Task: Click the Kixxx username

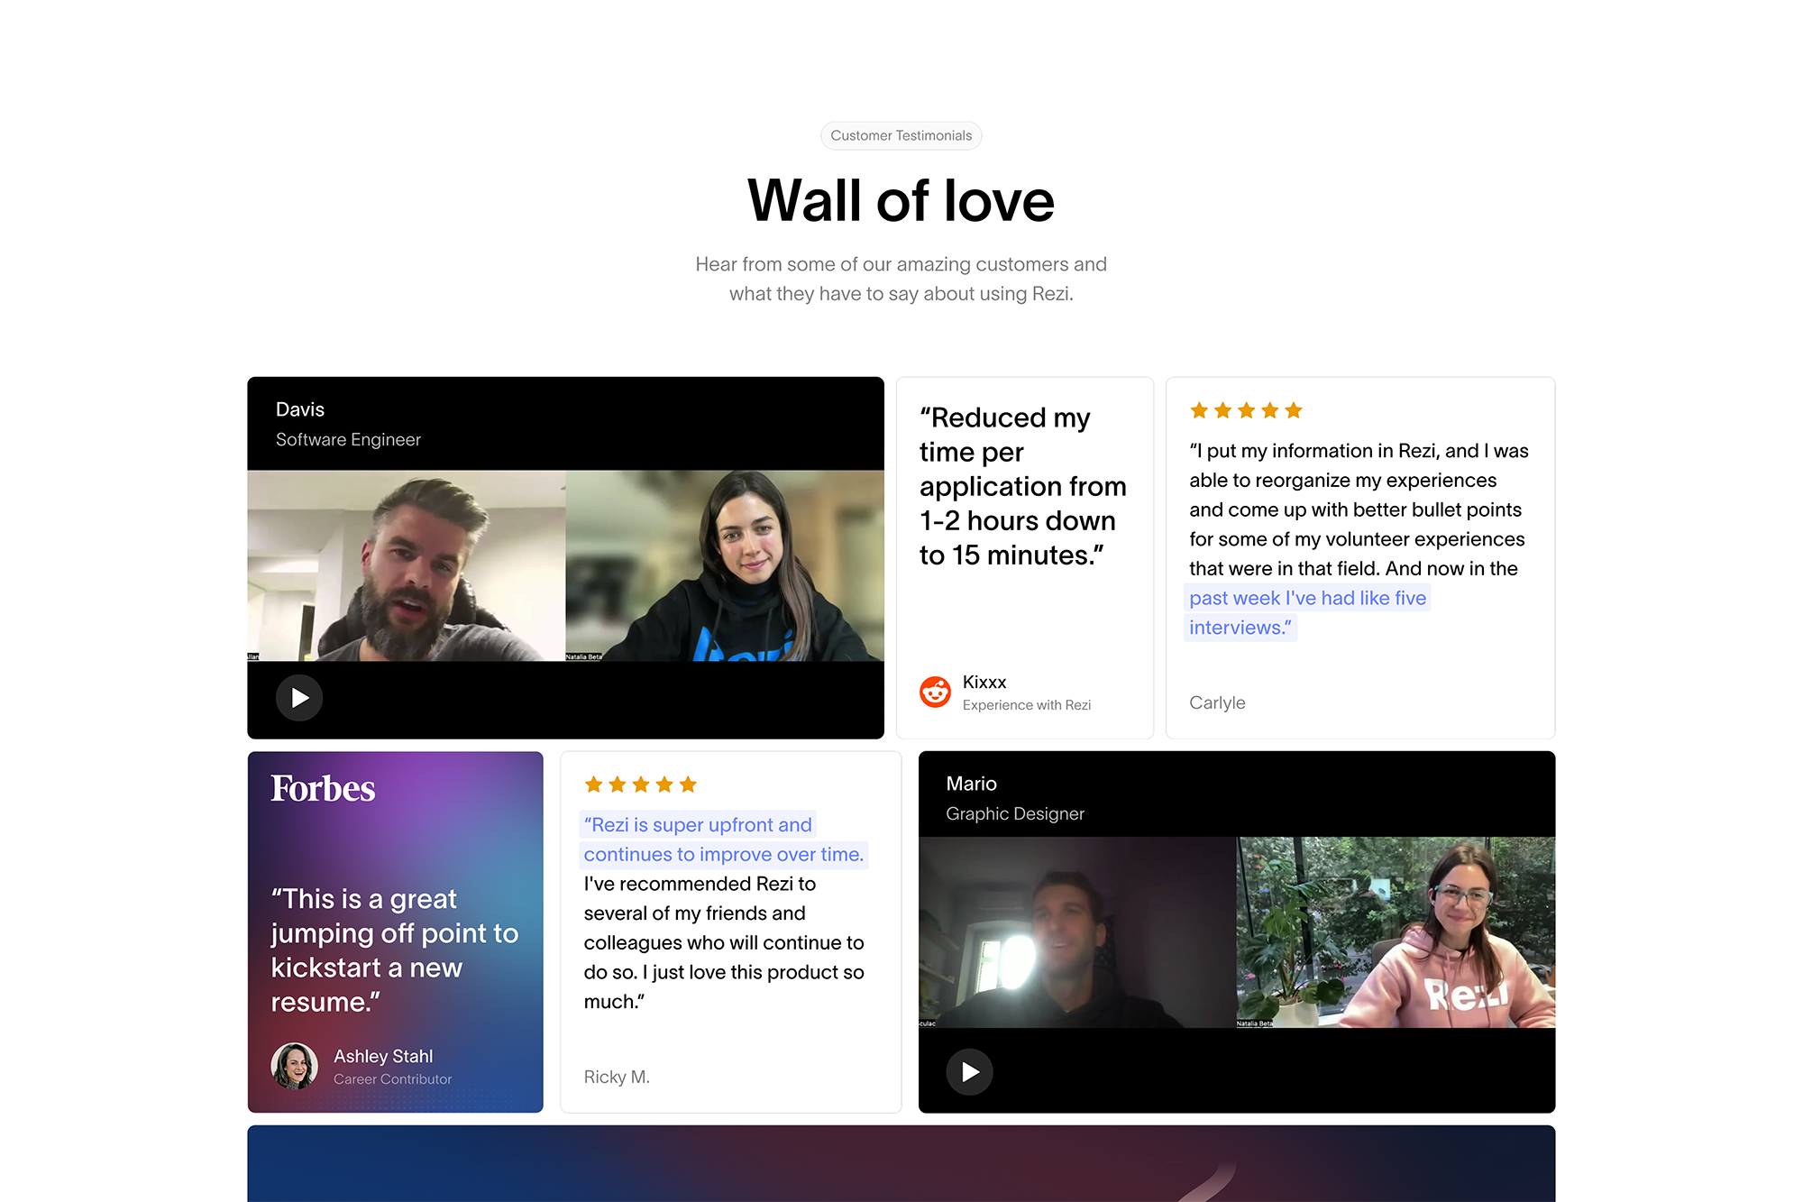Action: pyautogui.click(x=984, y=682)
